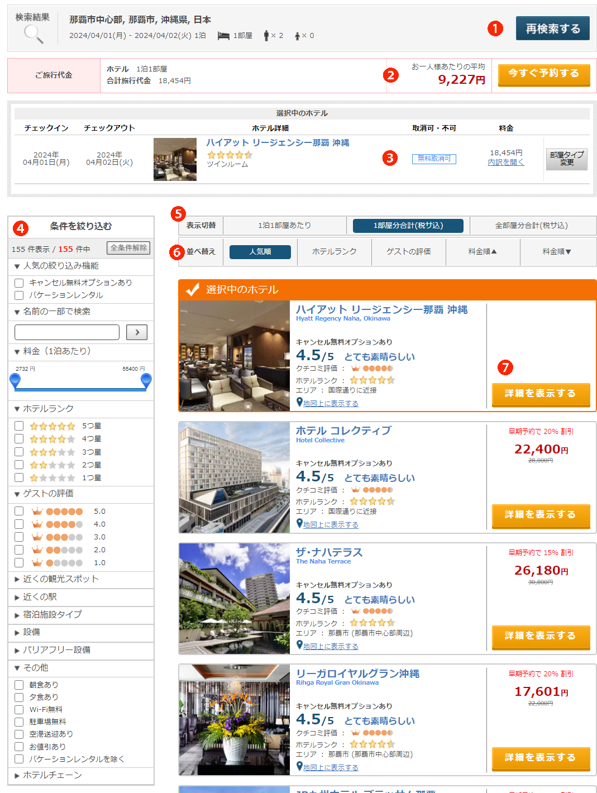Expand the バリアフリー設備 section
The width and height of the screenshot is (597, 793).
click(x=81, y=650)
